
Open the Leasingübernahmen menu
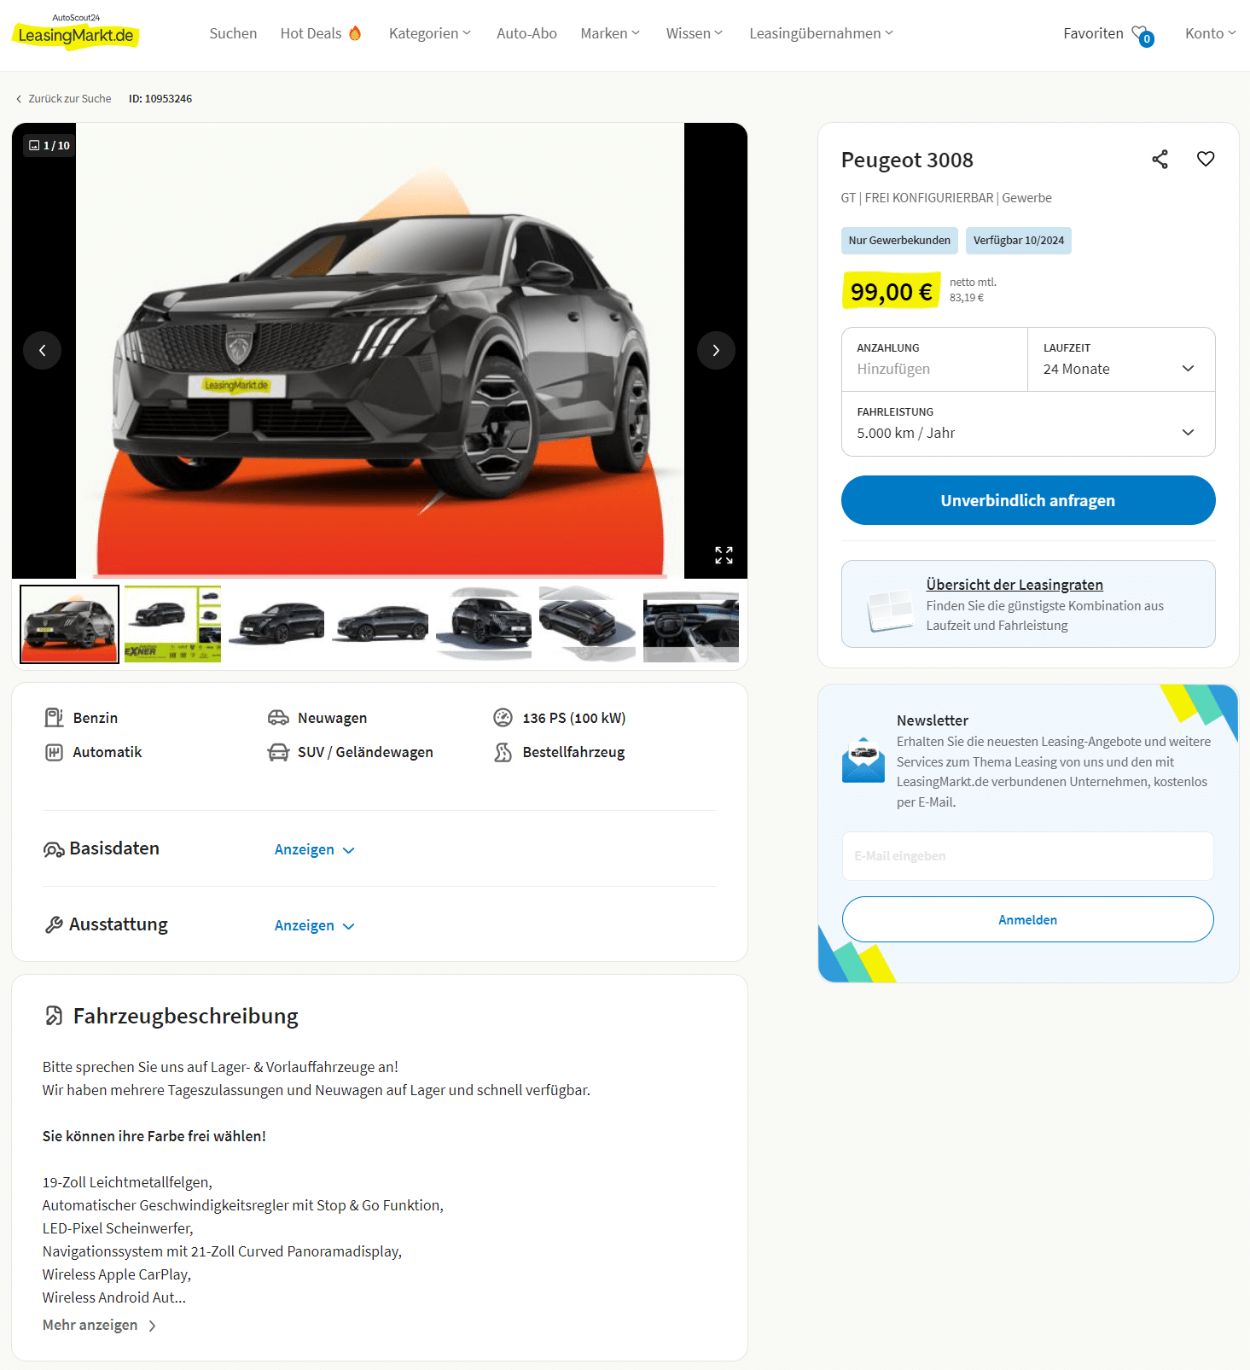pos(821,33)
